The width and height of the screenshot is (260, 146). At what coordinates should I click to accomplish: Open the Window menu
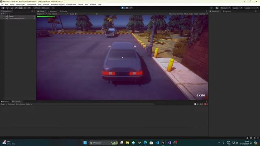(x=93, y=4)
